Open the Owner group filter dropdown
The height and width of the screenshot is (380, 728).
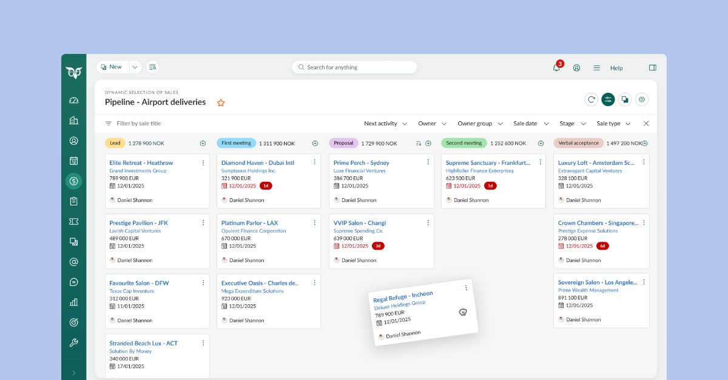480,124
